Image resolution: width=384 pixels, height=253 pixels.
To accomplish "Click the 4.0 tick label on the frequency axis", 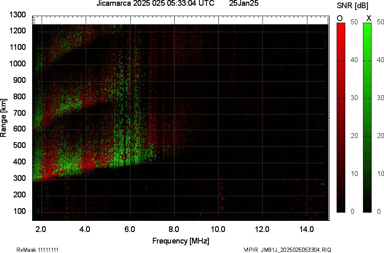I will pyautogui.click(x=85, y=230).
